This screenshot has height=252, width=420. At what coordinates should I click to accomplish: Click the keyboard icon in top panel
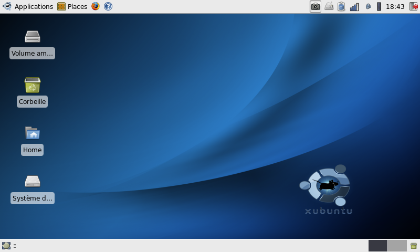point(329,6)
